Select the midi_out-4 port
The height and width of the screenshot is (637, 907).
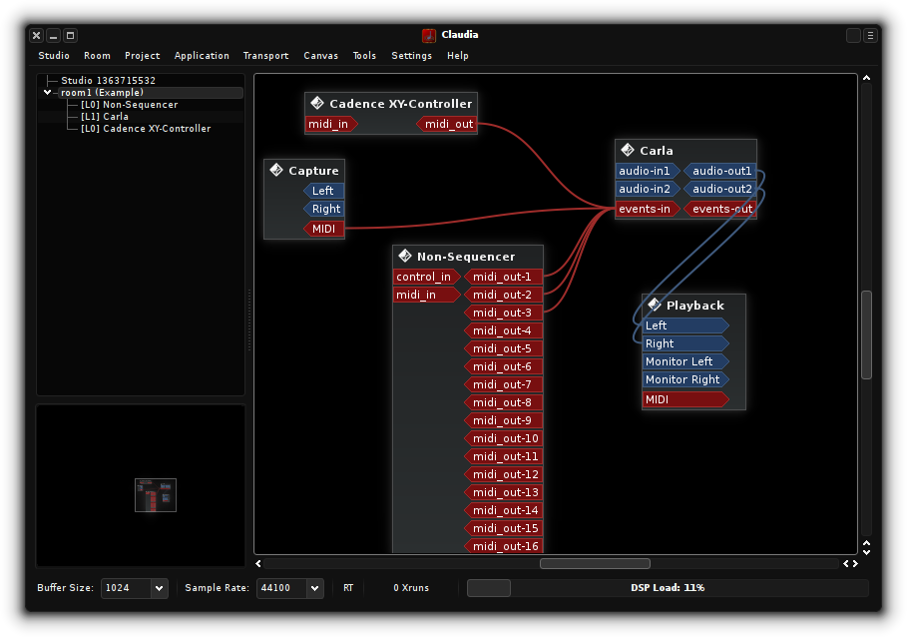pos(503,330)
